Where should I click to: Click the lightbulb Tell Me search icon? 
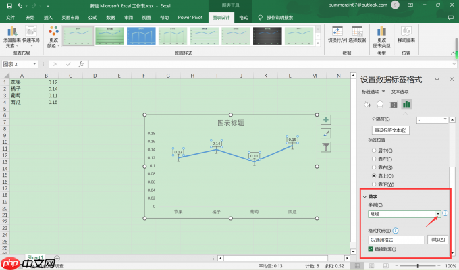pyautogui.click(x=261, y=18)
